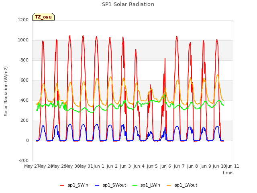Click the Jun 1 x-axis tick label
Screen dimensions: 257x193
click(x=99, y=166)
